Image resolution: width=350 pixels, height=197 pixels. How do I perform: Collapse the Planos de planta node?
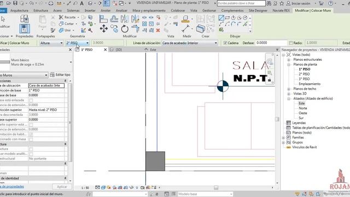click(x=289, y=65)
